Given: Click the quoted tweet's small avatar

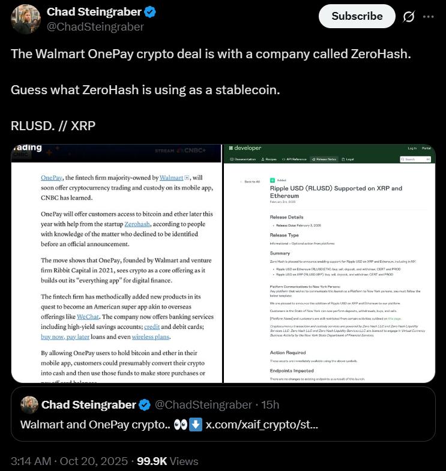Looking at the screenshot, I should click(x=29, y=406).
